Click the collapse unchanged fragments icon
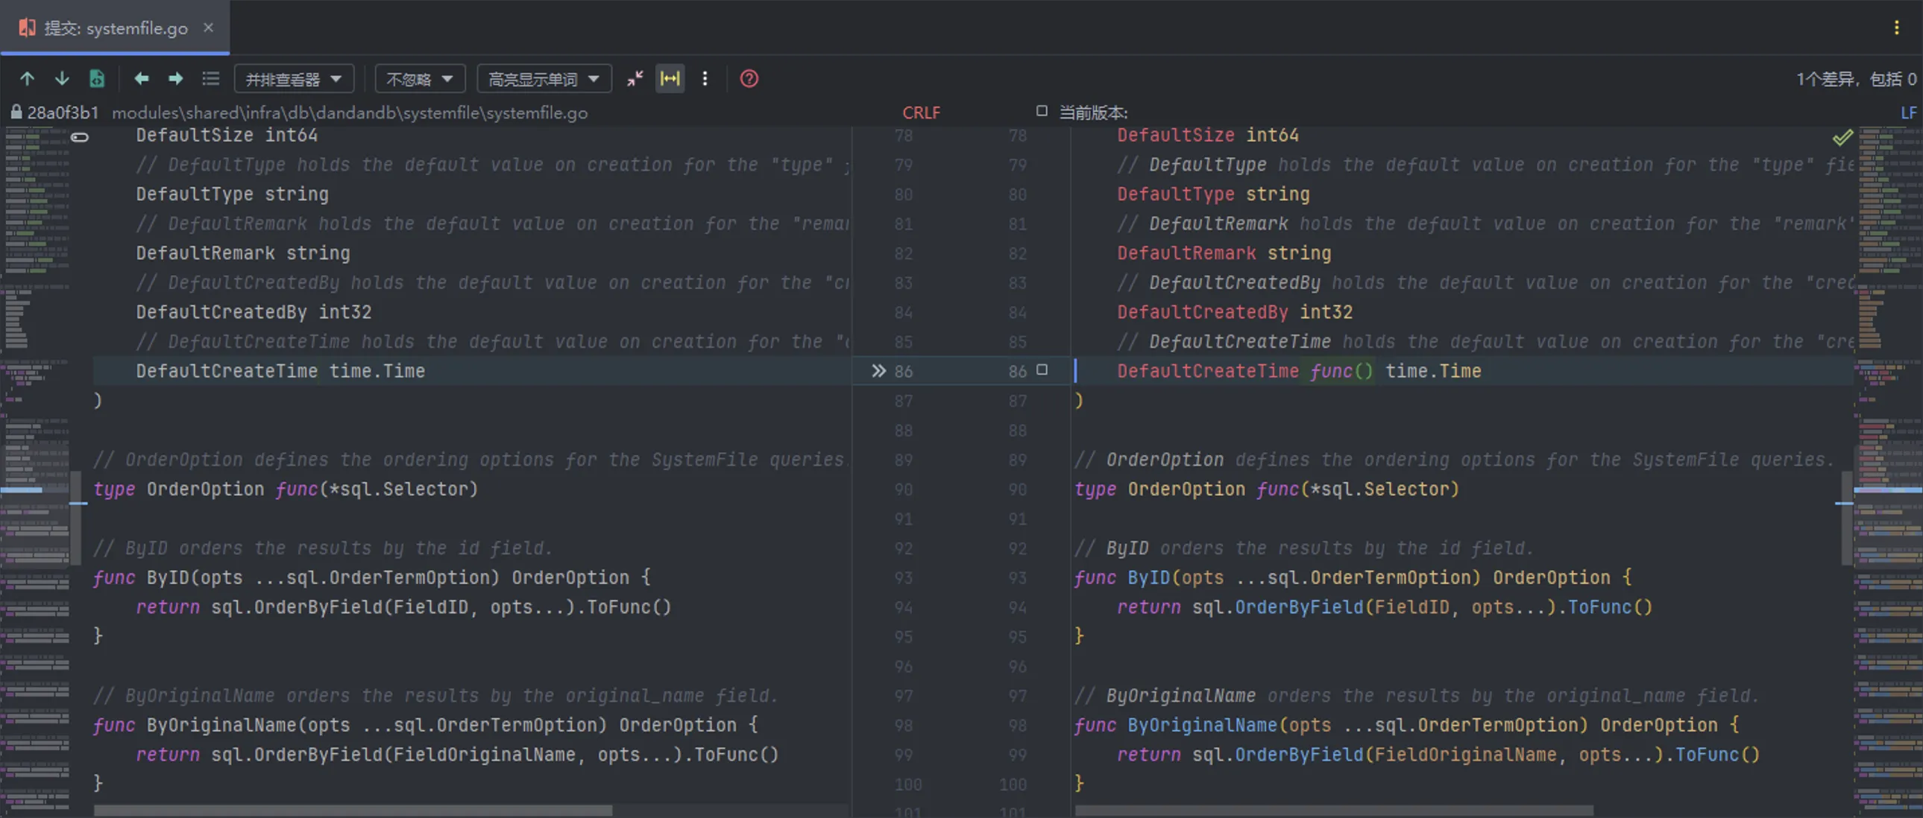This screenshot has width=1923, height=818. [x=635, y=78]
